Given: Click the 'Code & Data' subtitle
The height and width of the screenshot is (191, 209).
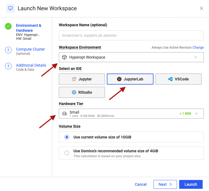Looking at the screenshot, I should tap(25, 70).
